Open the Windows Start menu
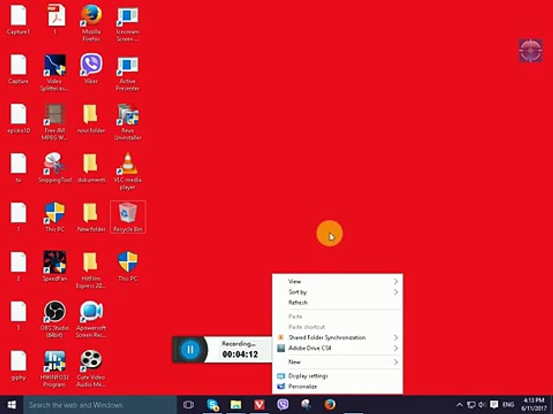The image size is (553, 414). pos(12,405)
